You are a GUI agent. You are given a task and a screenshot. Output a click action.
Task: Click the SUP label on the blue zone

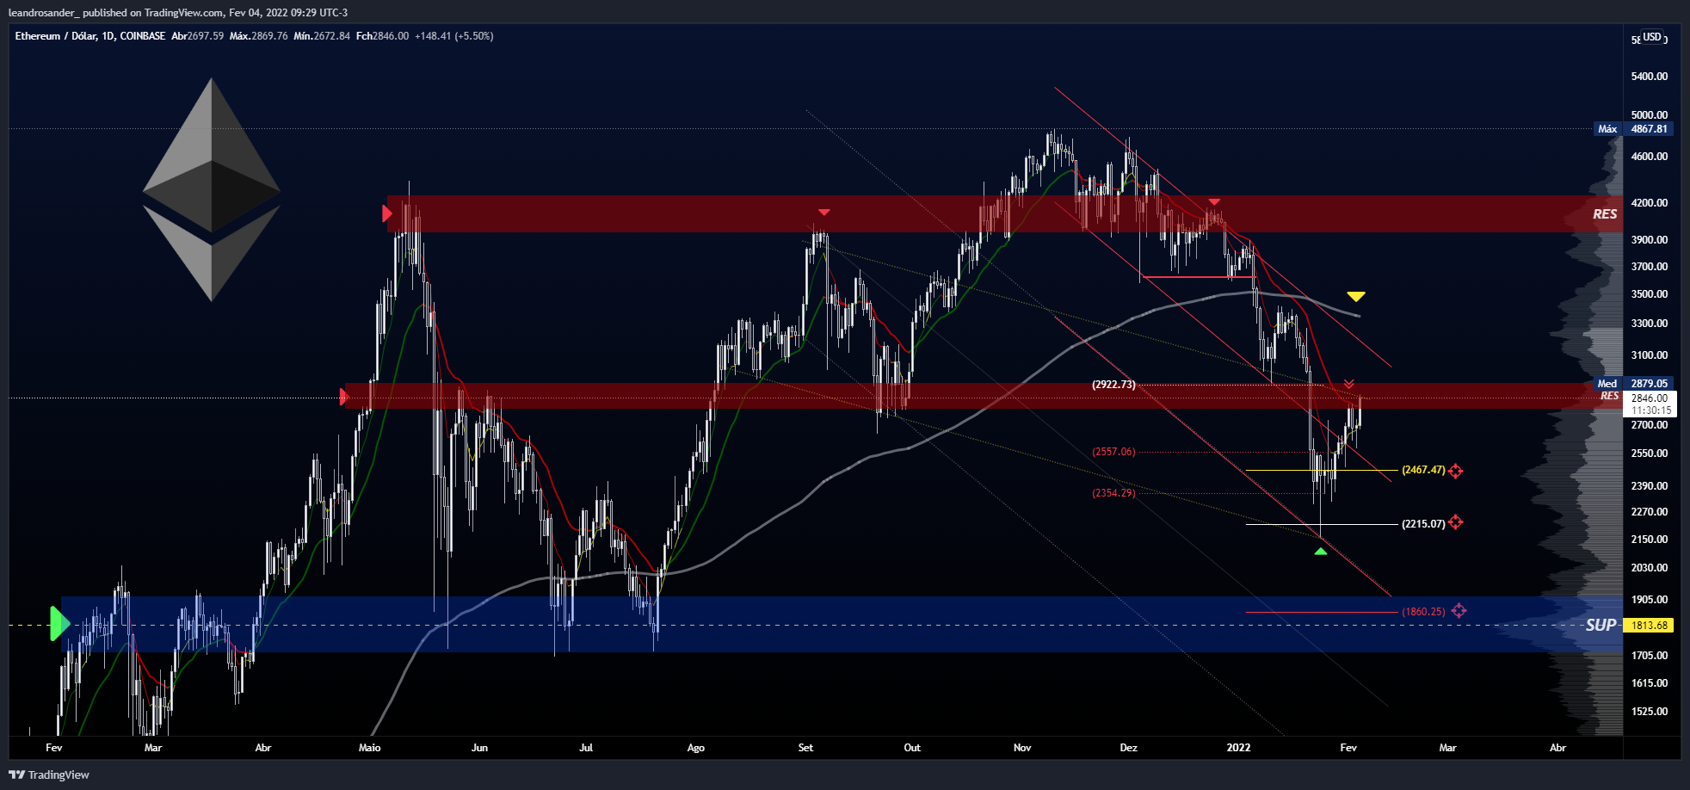1601,625
